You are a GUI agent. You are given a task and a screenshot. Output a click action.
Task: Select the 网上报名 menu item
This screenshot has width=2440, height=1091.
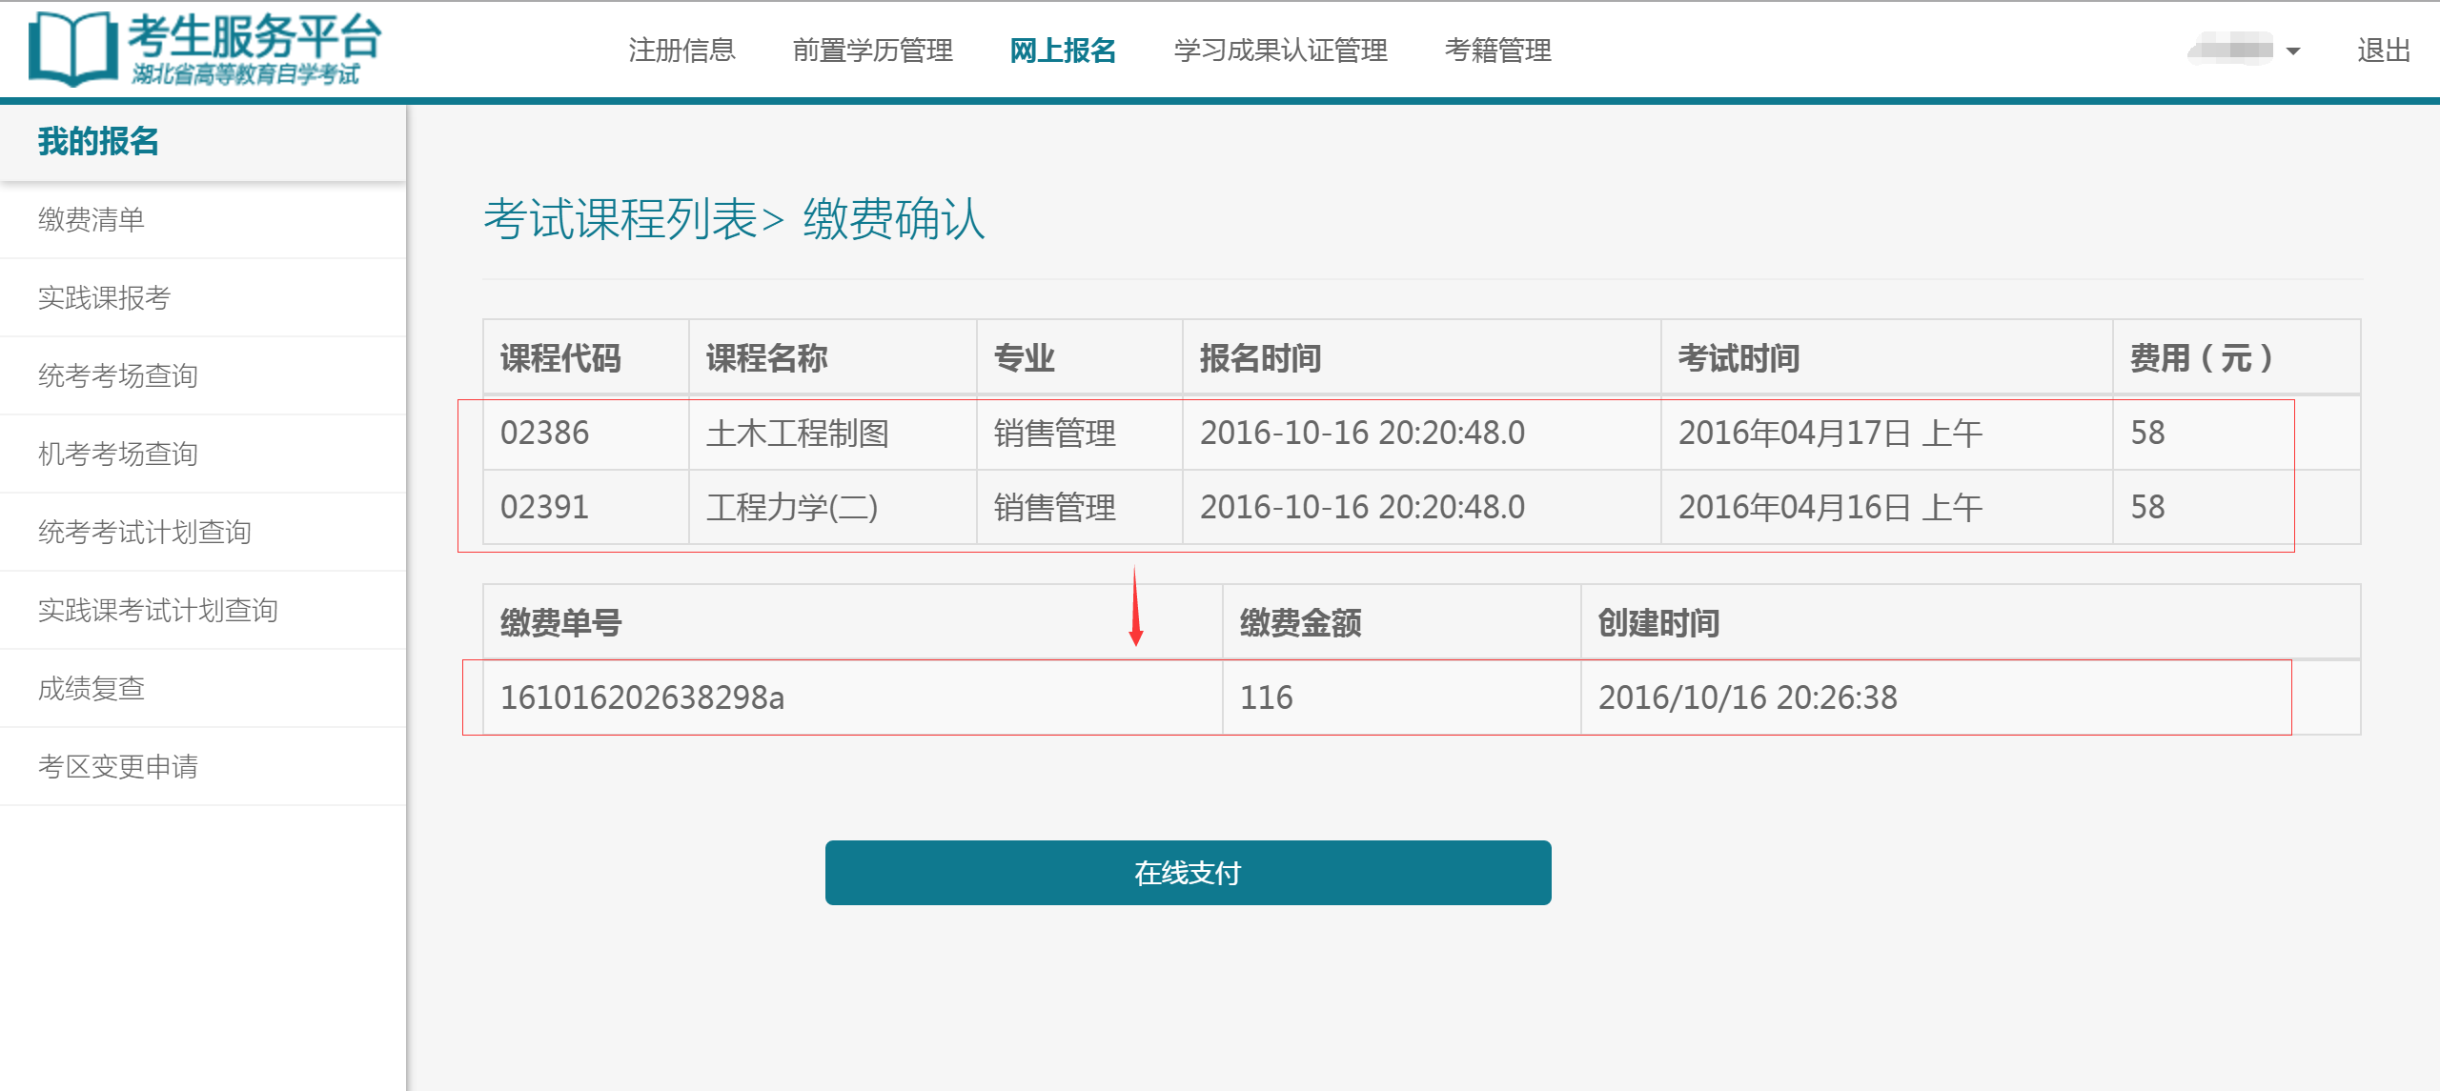point(1063,50)
